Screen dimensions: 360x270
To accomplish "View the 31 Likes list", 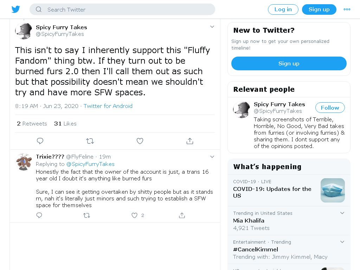I will 65,124.
